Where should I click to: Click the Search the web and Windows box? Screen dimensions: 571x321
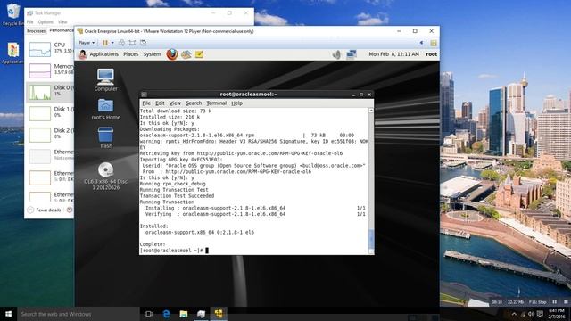pos(78,314)
